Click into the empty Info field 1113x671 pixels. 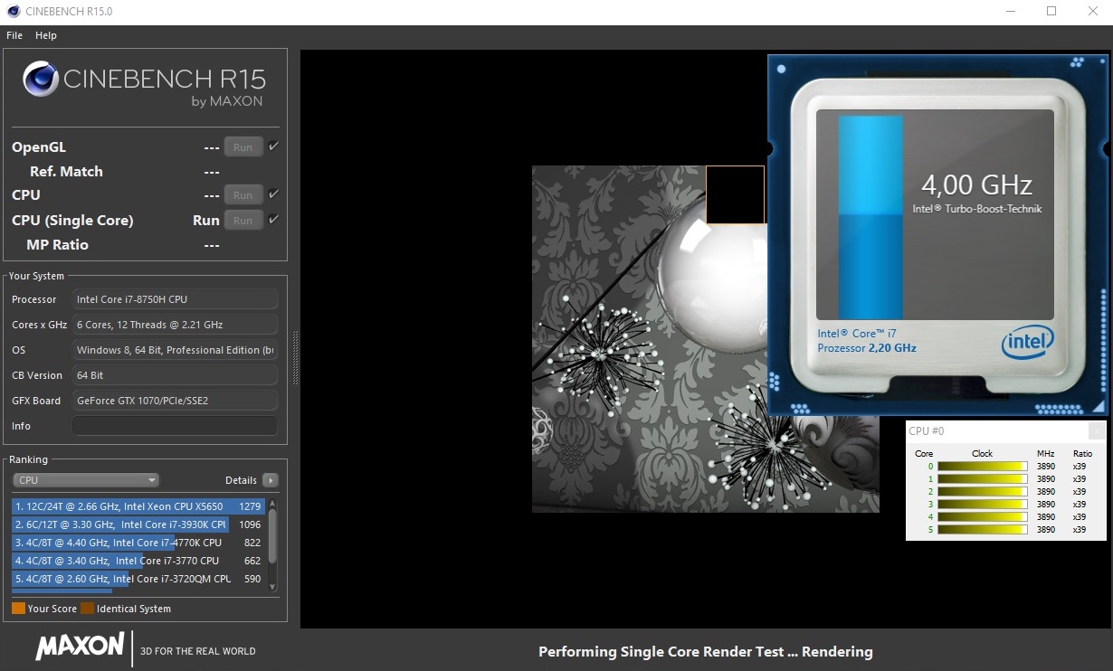175,426
